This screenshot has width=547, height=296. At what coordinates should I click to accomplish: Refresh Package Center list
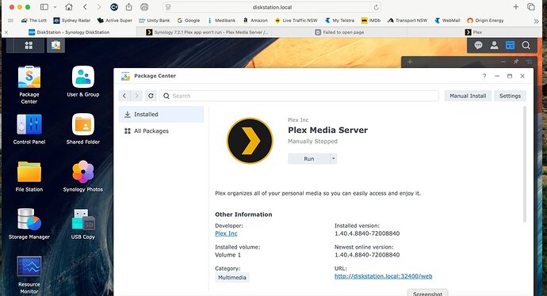[151, 96]
